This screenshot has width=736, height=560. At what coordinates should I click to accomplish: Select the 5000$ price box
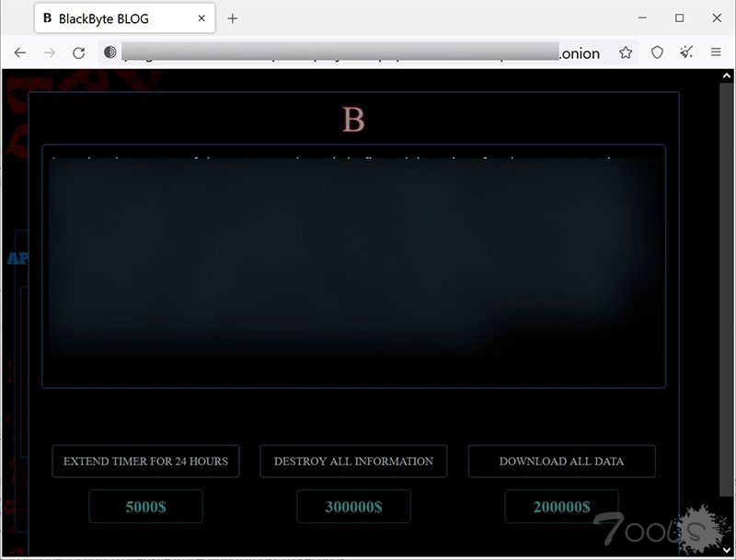145,507
